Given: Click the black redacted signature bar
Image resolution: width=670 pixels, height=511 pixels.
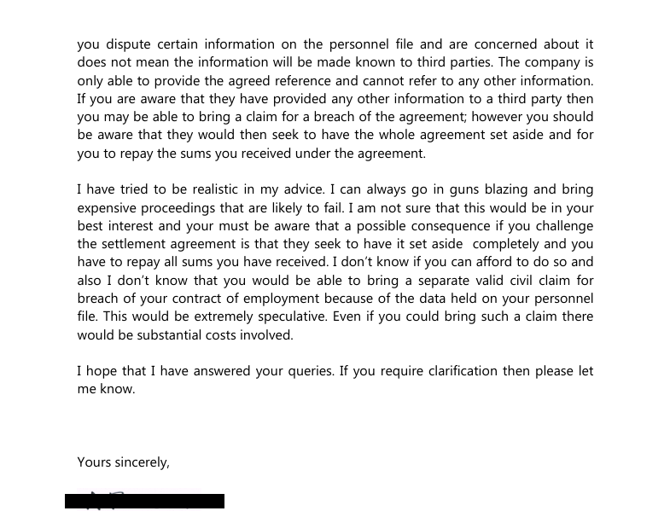Looking at the screenshot, I should pos(144,501).
